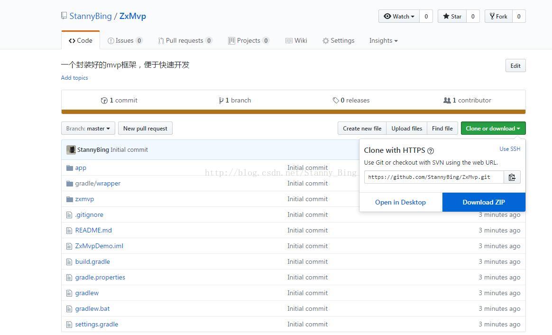552x335 pixels.
Task: Click the file icon beside settings.gradle
Action: tap(69, 325)
